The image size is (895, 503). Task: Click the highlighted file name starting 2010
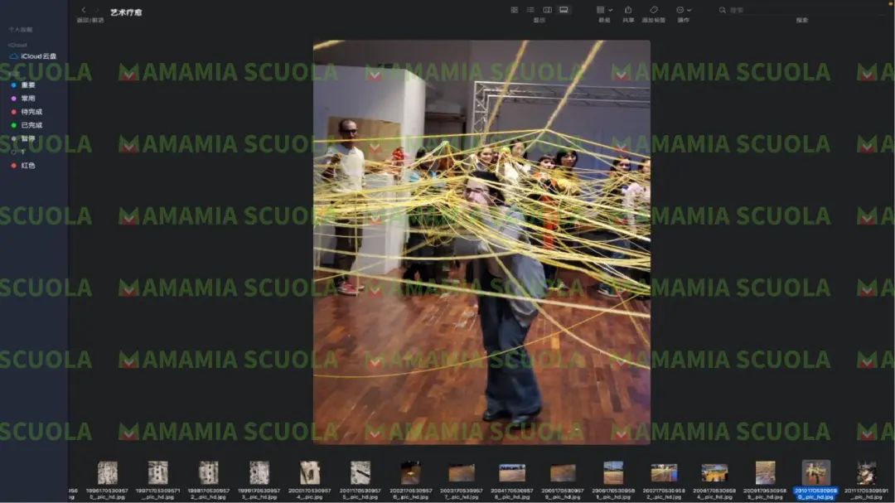[x=815, y=494]
